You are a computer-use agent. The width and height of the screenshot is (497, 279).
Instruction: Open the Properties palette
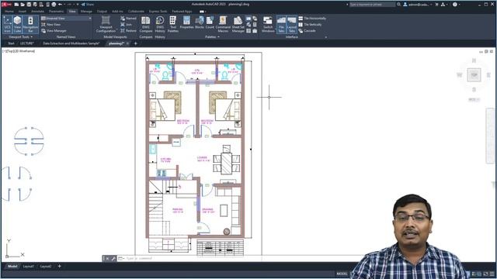(x=186, y=22)
